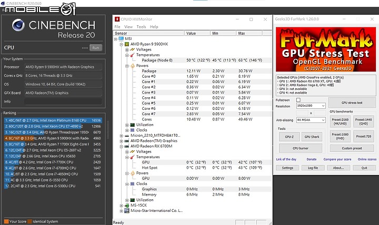Toggle the Fullscreen checkbox in FurMark
Viewport: 379px width, 225px height.
(298, 100)
